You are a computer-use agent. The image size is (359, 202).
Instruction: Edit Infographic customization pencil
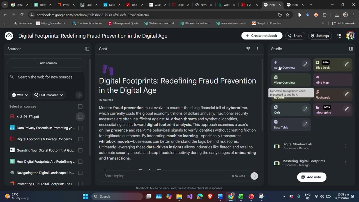[347, 109]
